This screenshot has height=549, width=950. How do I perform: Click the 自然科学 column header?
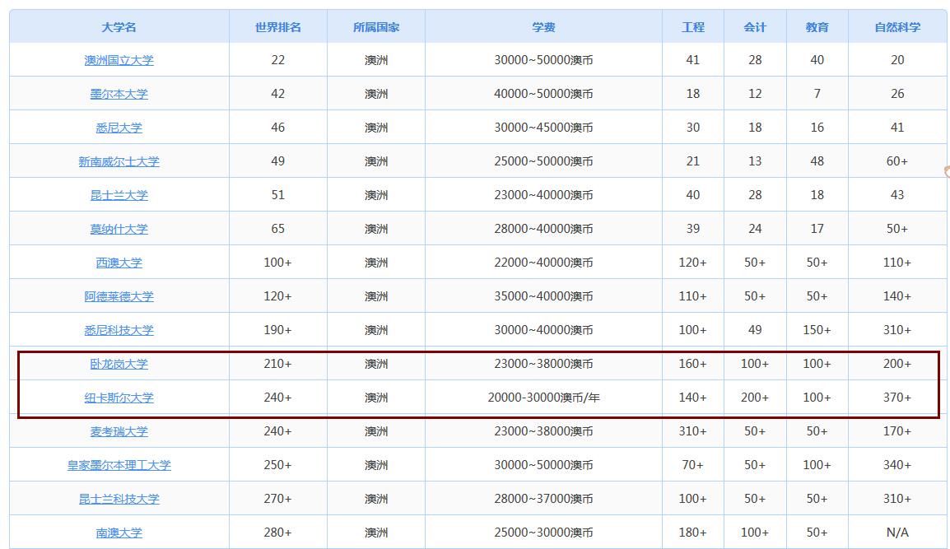[x=897, y=27]
